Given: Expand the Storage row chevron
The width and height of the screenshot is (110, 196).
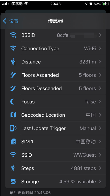Looking at the screenshot, I should coord(100,181).
